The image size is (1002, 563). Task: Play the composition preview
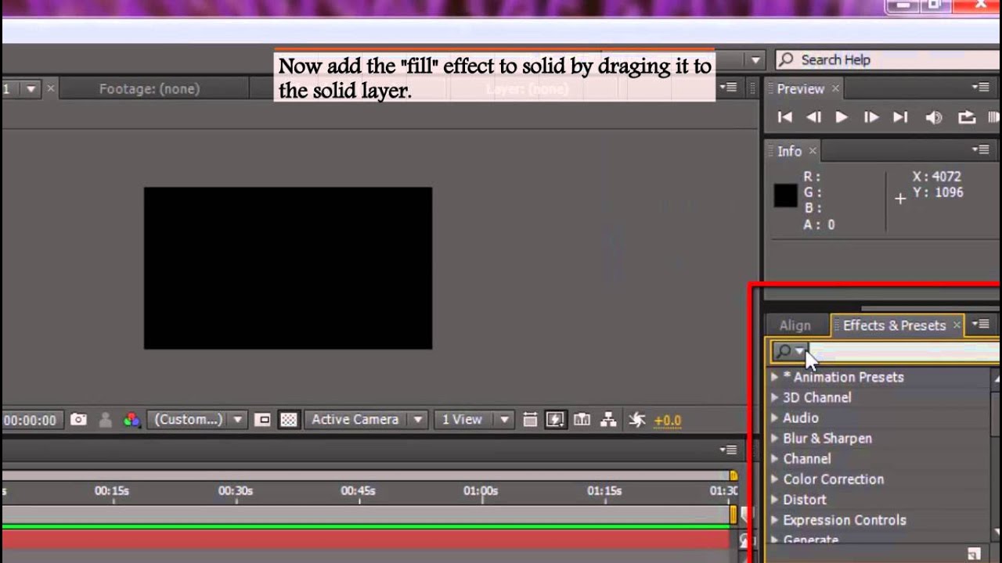[842, 117]
